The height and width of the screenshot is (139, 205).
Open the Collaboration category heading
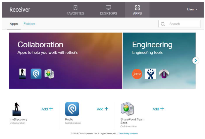(40, 45)
